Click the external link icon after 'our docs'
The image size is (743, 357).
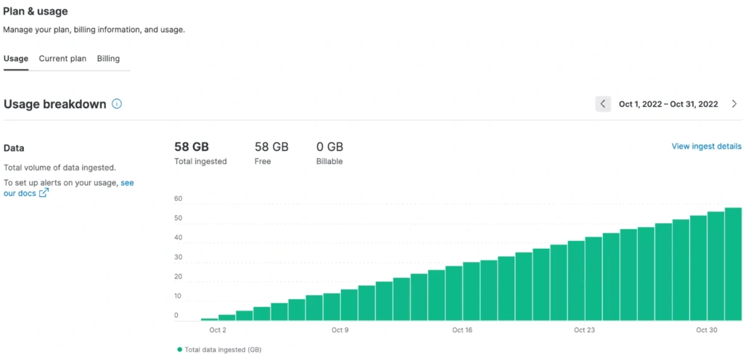click(44, 193)
